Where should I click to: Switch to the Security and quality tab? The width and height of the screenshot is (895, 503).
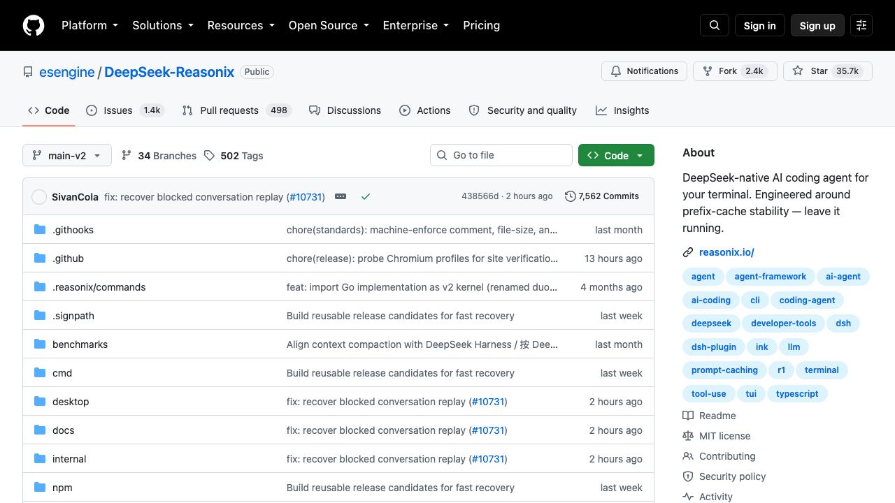point(522,110)
